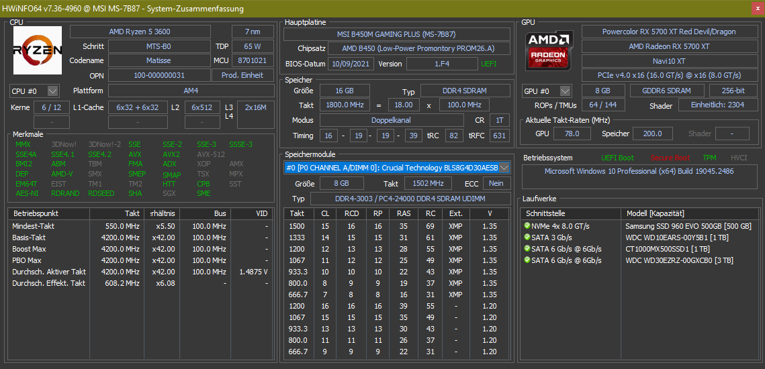The image size is (765, 369).
Task: Select the 666.7 MHz 1.20 V row
Action: pyautogui.click(x=397, y=352)
